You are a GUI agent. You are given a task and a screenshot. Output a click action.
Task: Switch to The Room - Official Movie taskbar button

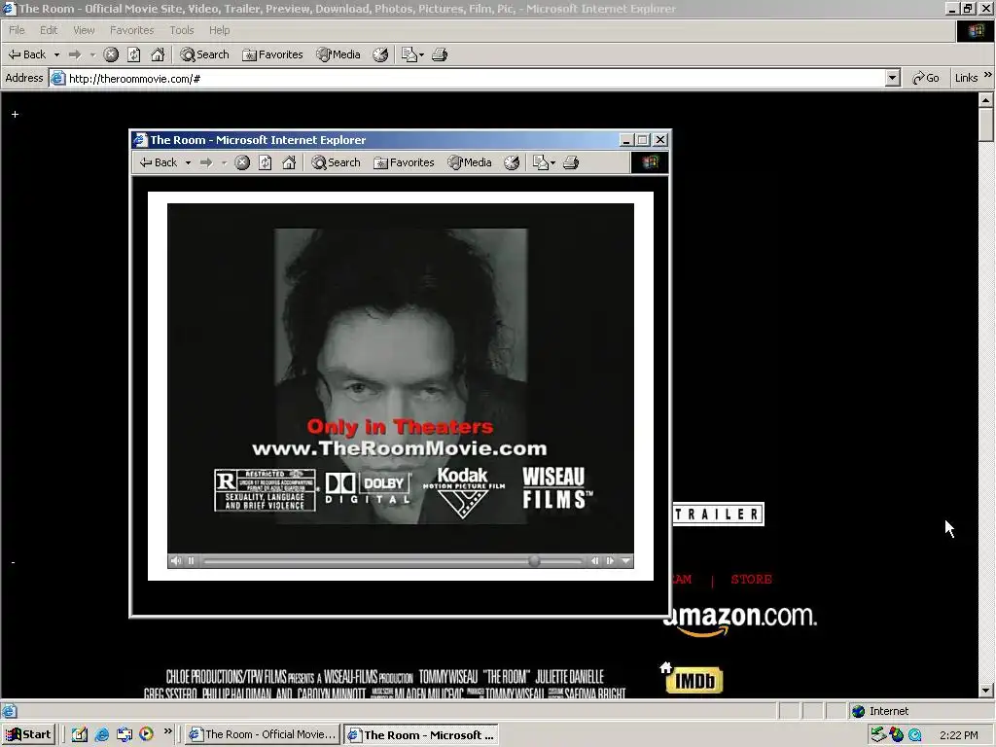(x=262, y=735)
